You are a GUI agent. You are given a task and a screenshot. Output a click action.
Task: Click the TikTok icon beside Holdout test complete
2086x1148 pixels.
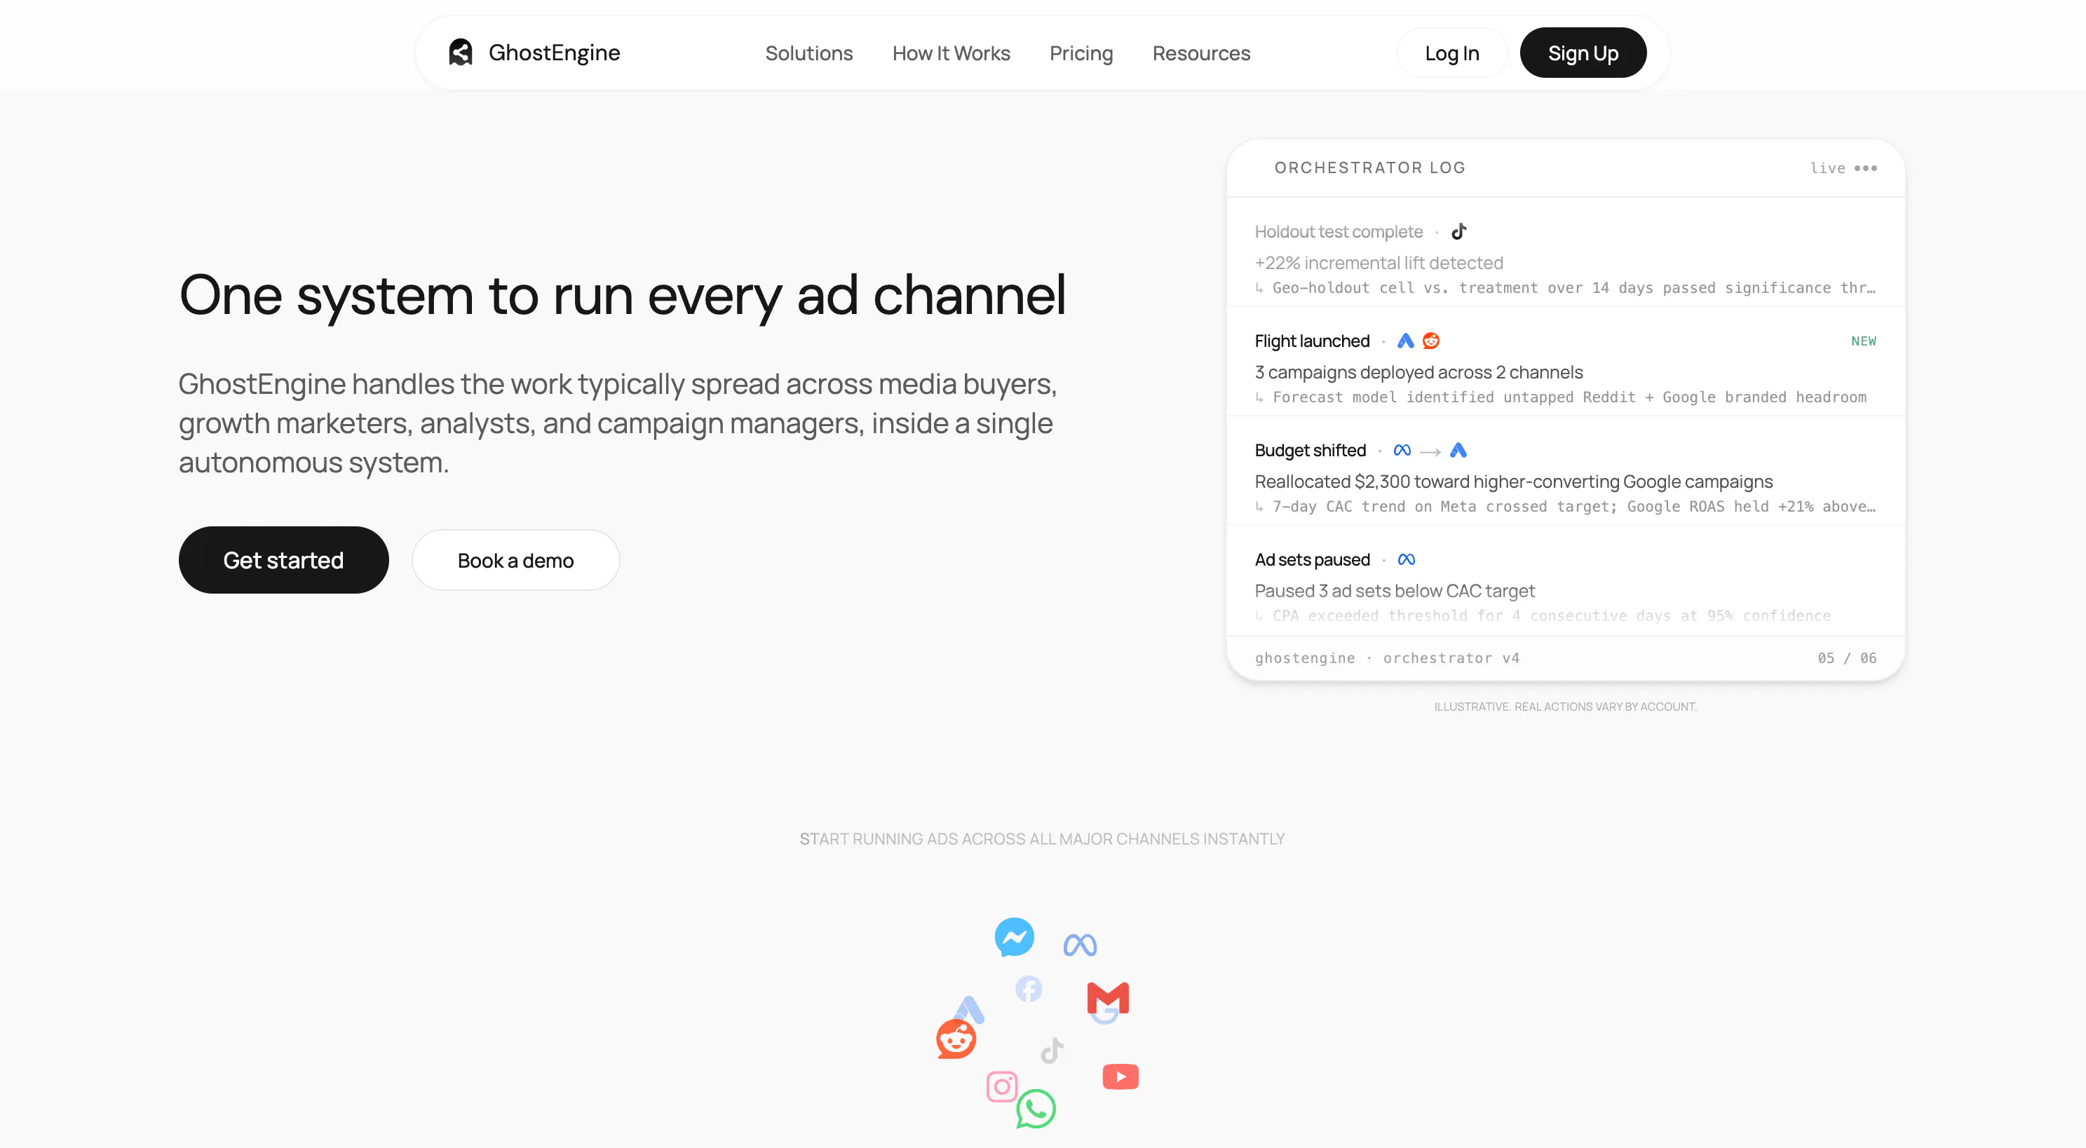click(x=1458, y=233)
